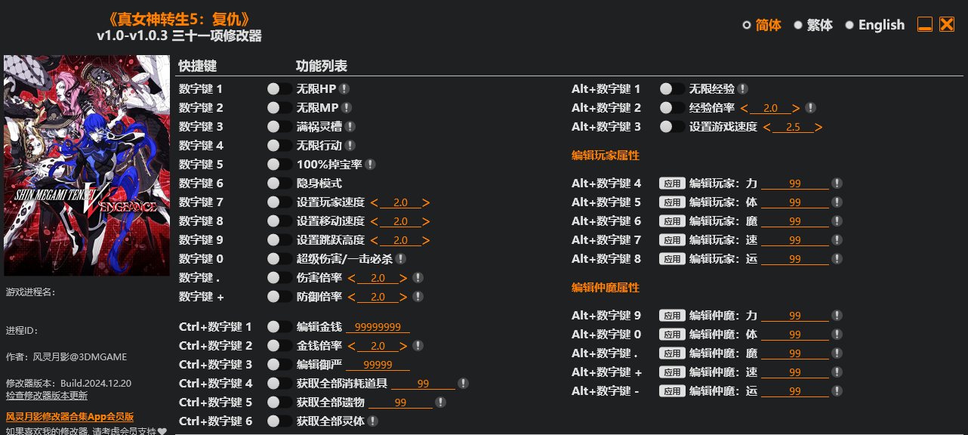Click info icon beside 满祸灵槽
The image size is (968, 435).
point(350,127)
